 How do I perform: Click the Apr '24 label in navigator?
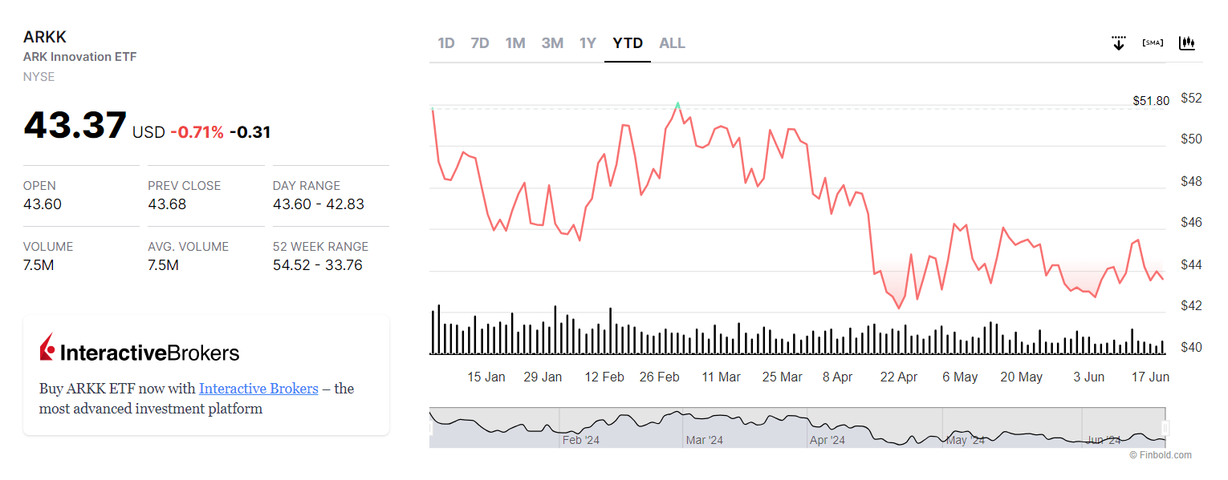click(x=828, y=440)
